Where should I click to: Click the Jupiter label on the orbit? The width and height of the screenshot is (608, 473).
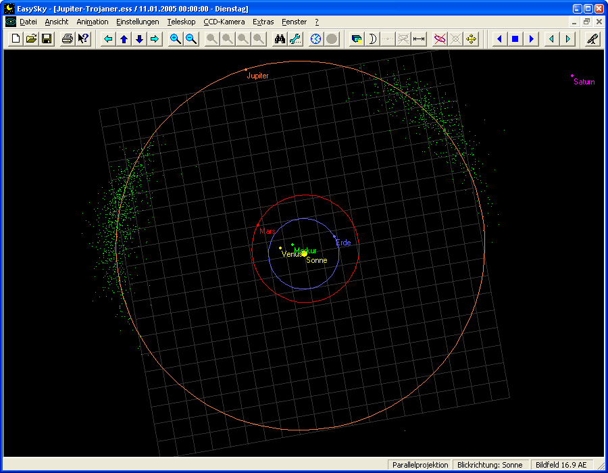click(257, 76)
